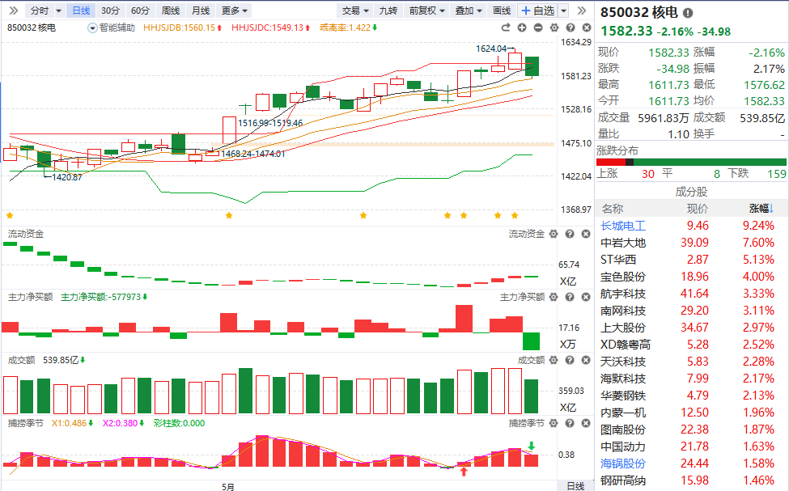Image resolution: width=789 pixels, height=491 pixels.
Task: Open the 更多 period dropdown
Action: tap(235, 11)
